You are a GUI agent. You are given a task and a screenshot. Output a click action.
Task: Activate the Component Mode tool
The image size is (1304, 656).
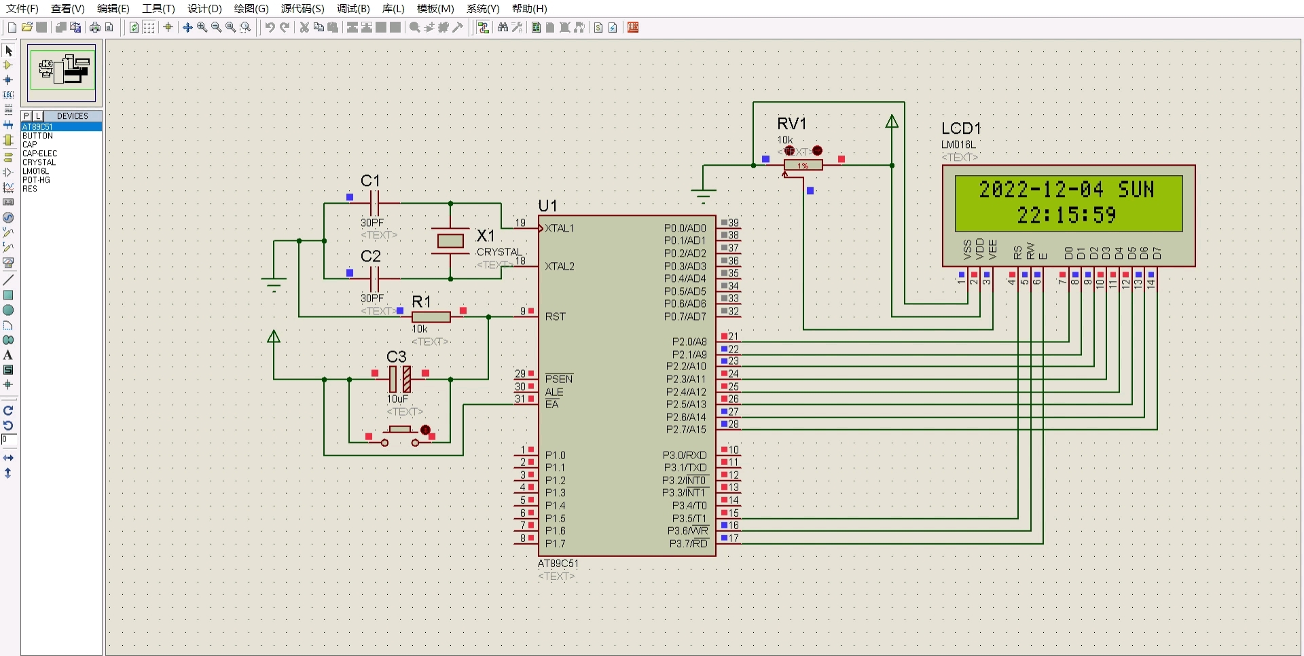[9, 65]
